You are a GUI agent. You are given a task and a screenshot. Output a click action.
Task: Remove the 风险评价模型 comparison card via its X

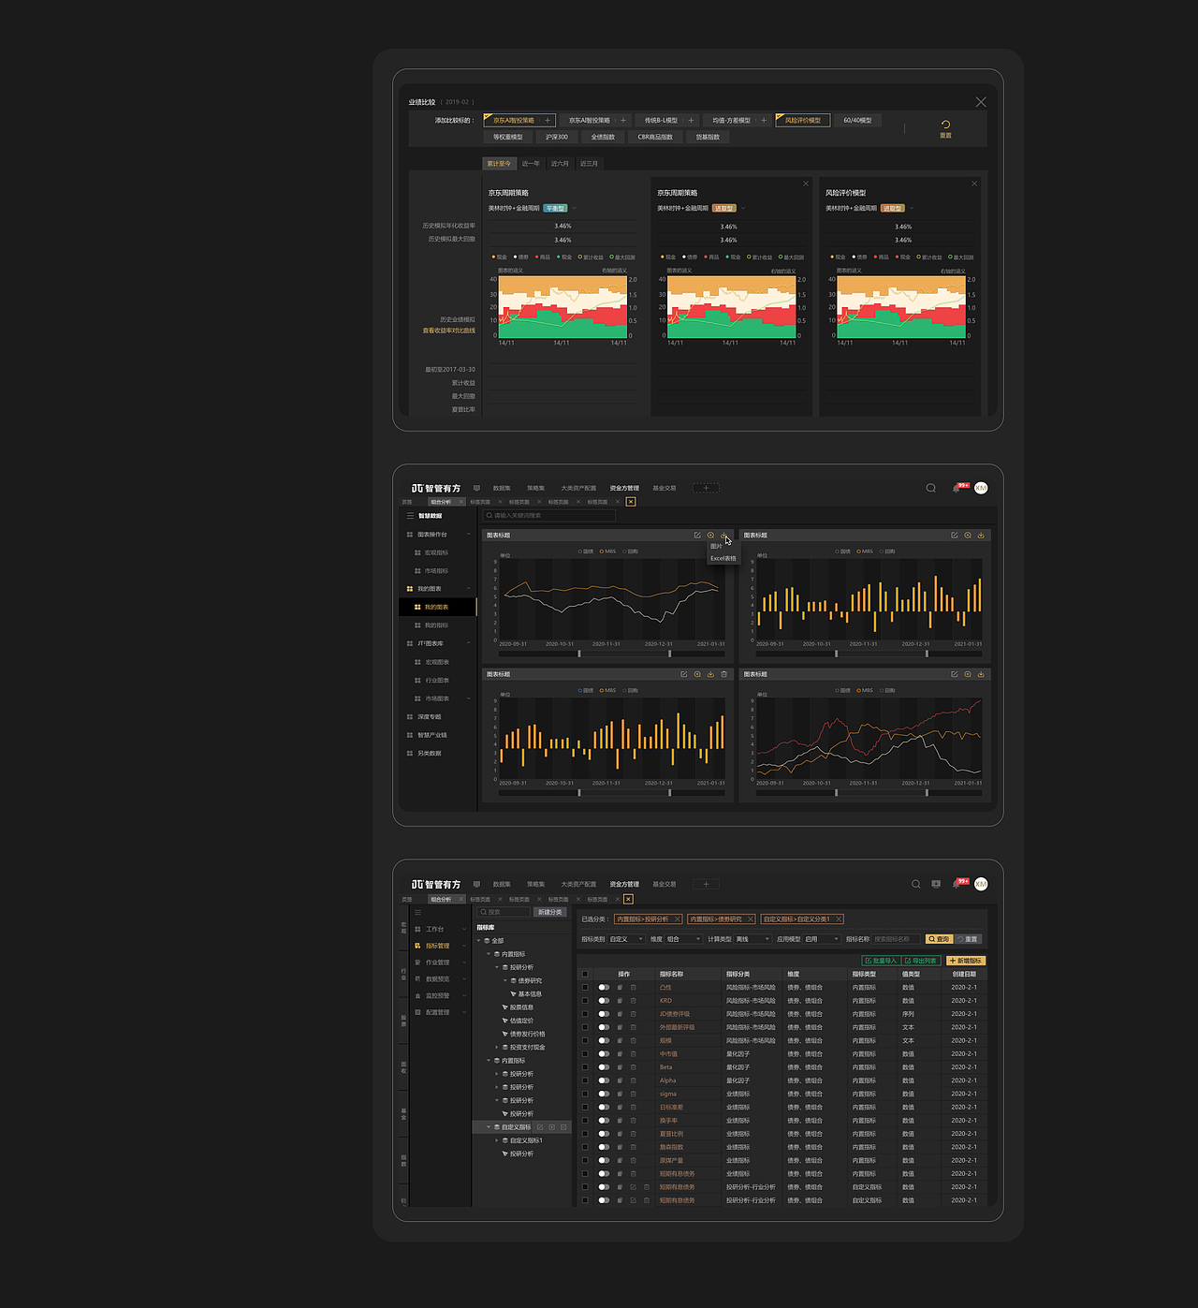(x=974, y=184)
